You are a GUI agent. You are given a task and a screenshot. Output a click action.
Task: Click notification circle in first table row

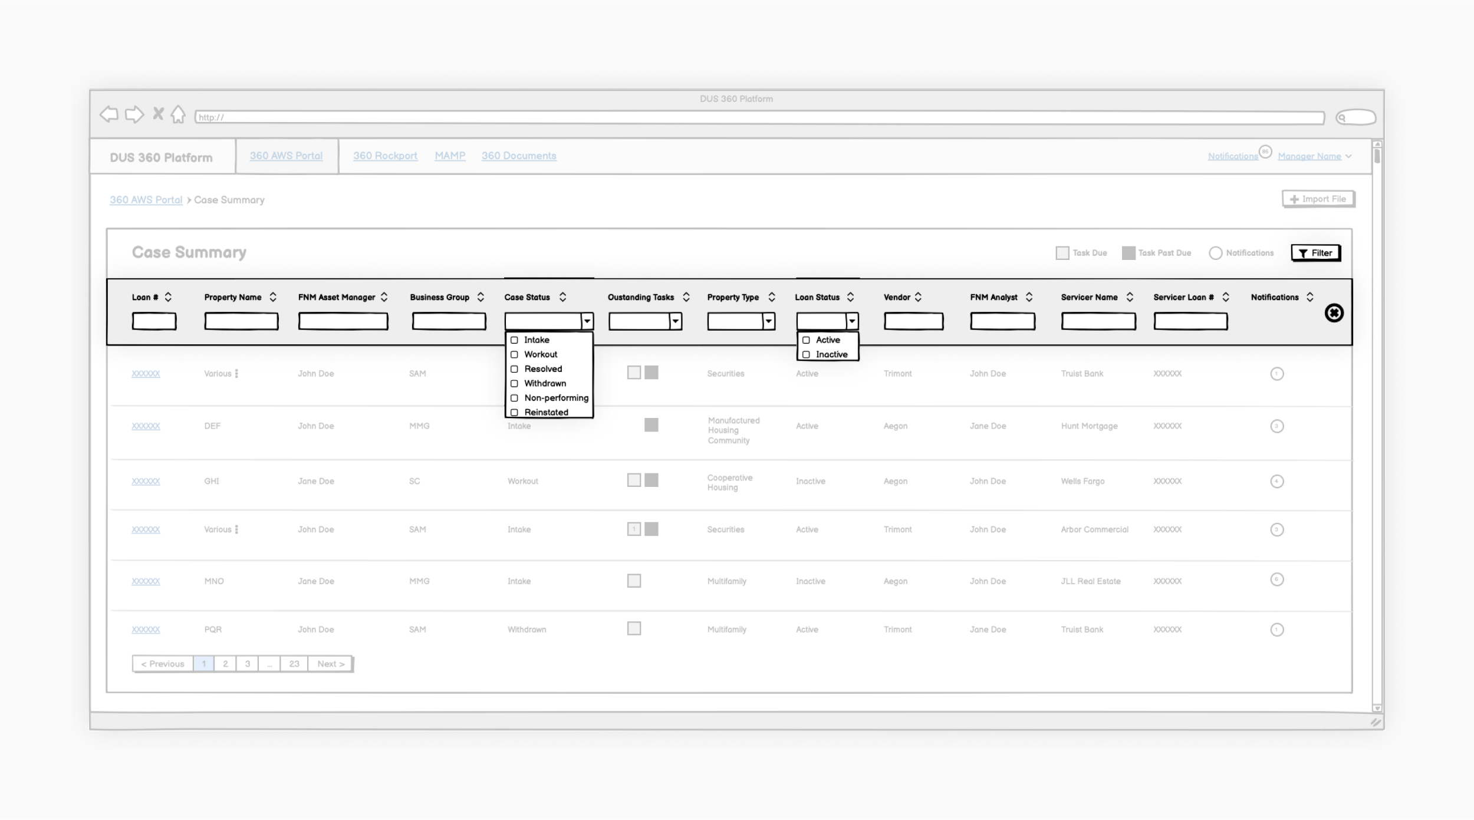(x=1276, y=374)
